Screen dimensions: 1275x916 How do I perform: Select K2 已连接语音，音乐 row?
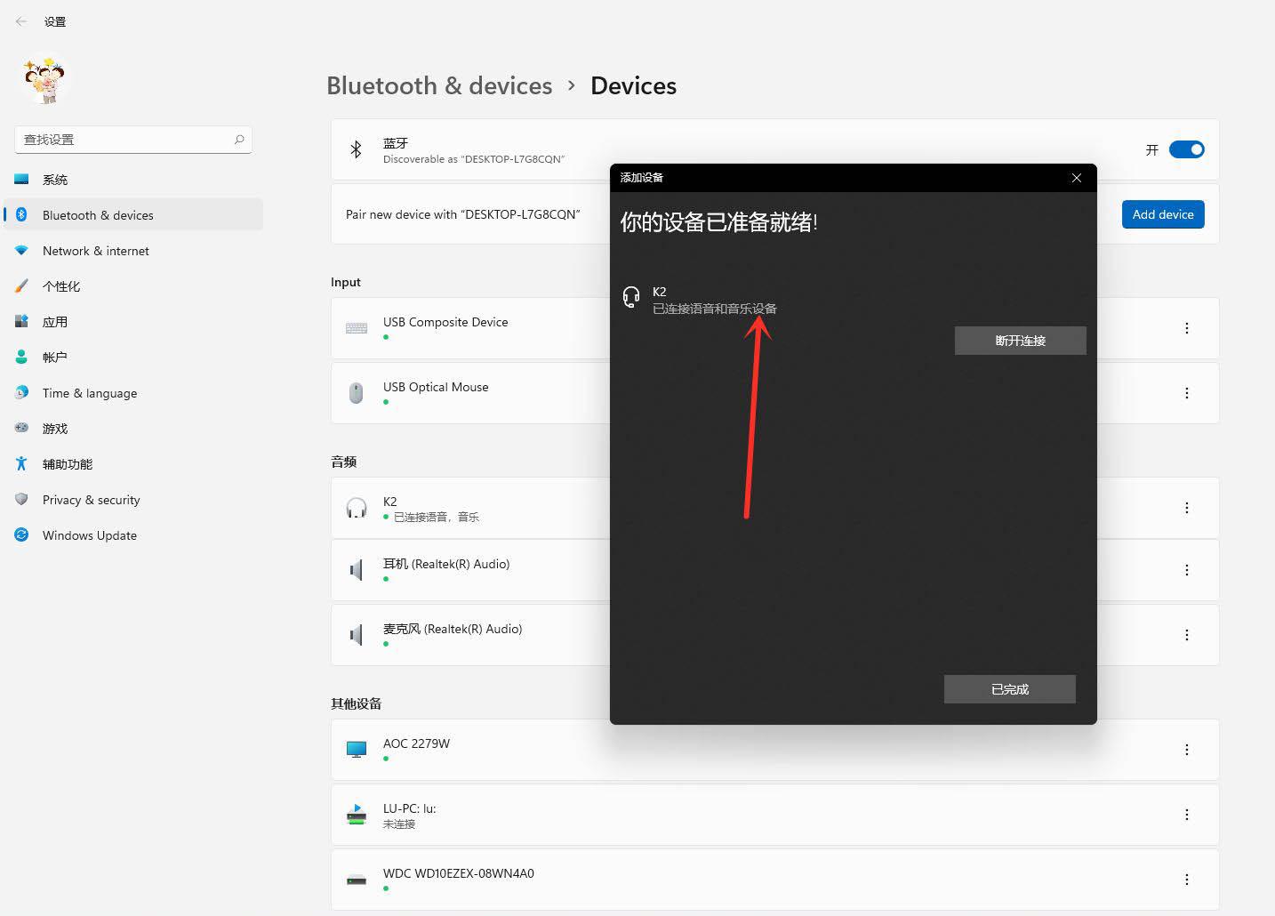(774, 508)
